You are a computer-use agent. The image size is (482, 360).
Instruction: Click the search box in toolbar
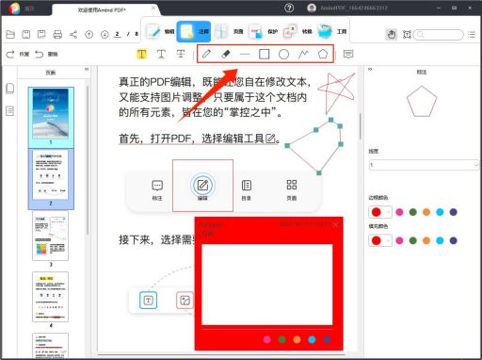point(439,34)
